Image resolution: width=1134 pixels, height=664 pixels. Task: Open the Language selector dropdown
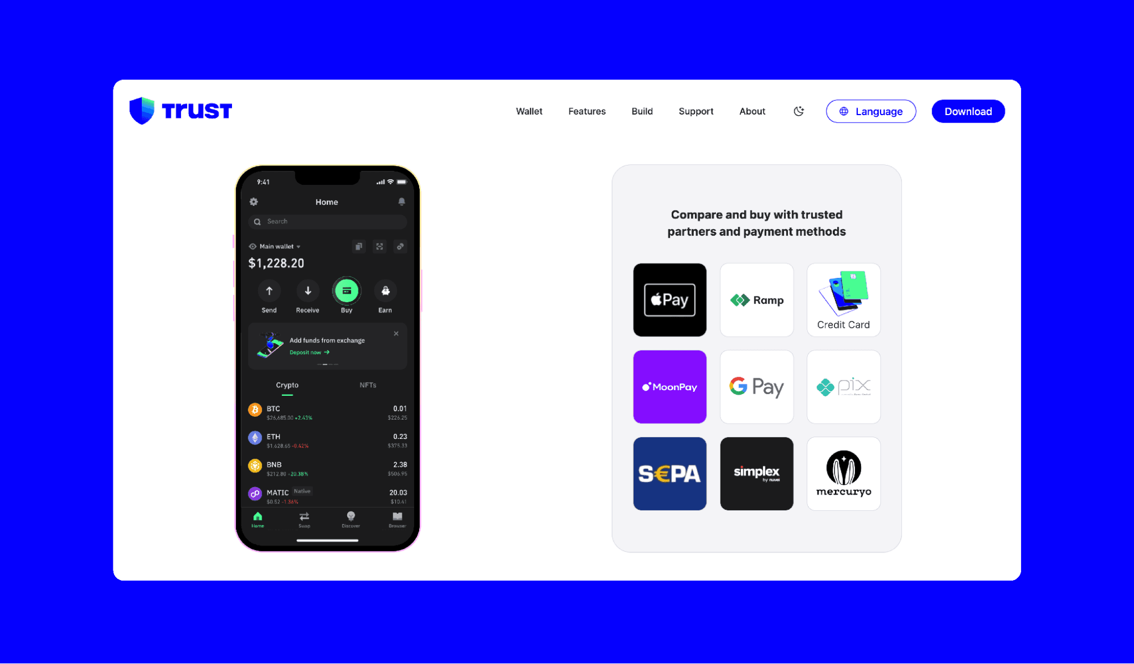tap(871, 112)
